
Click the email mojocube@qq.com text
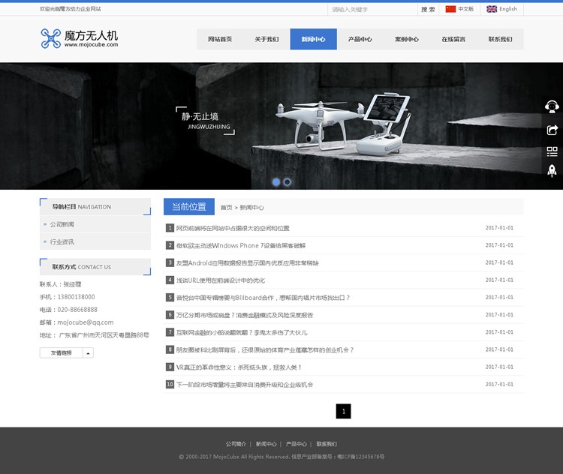[x=86, y=322]
